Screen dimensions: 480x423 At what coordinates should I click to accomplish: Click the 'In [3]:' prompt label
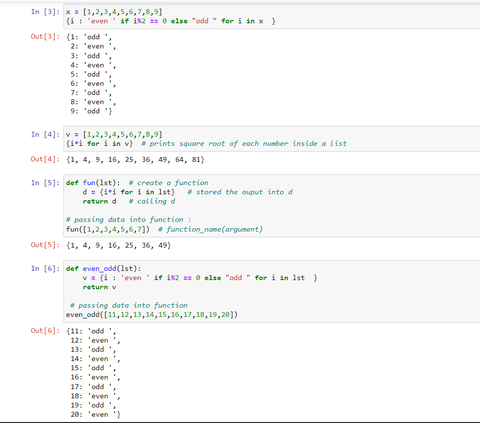tap(45, 12)
